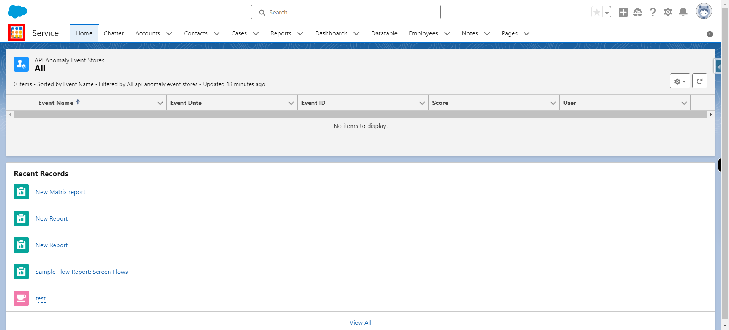Open the Reports tab

point(281,33)
